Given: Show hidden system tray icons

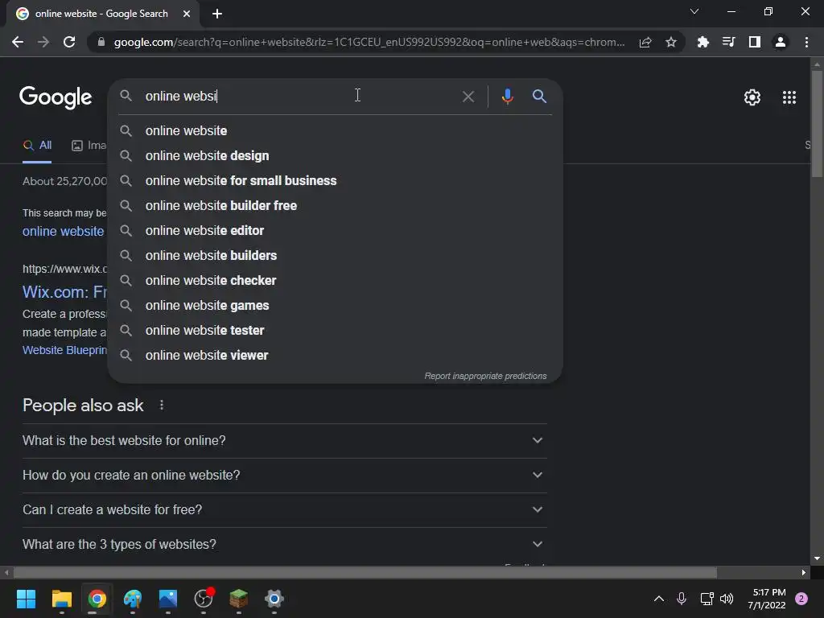Looking at the screenshot, I should pos(658,599).
